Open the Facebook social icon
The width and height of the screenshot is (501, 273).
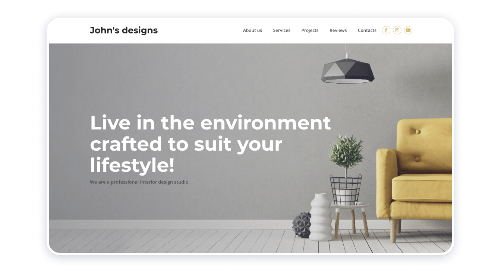point(386,30)
